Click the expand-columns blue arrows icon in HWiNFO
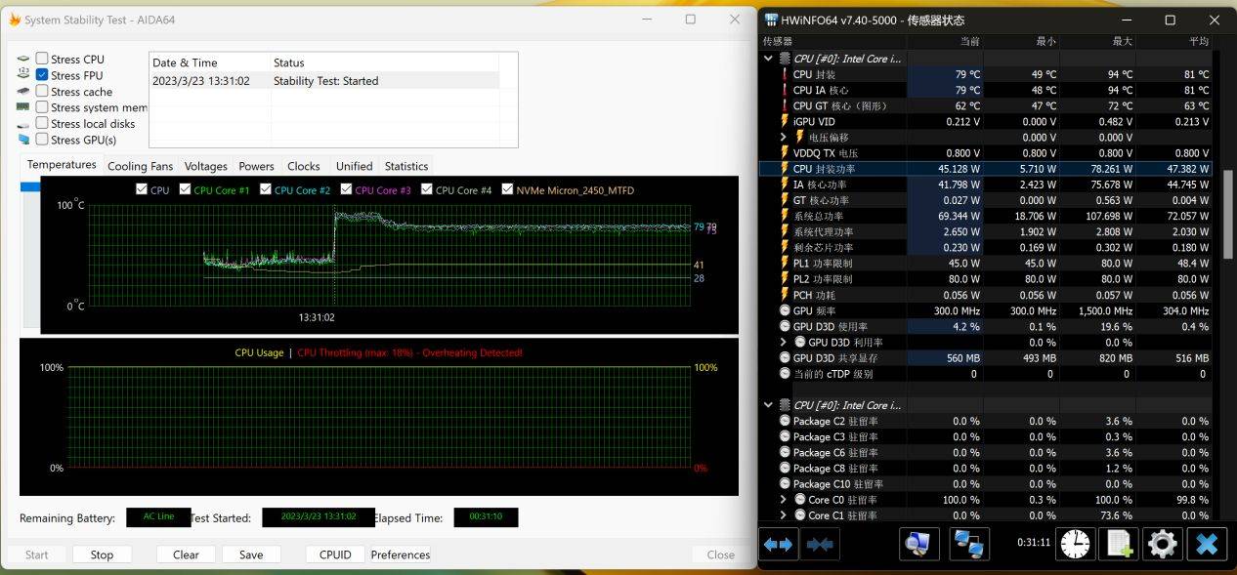The height and width of the screenshot is (575, 1237). pyautogui.click(x=779, y=544)
